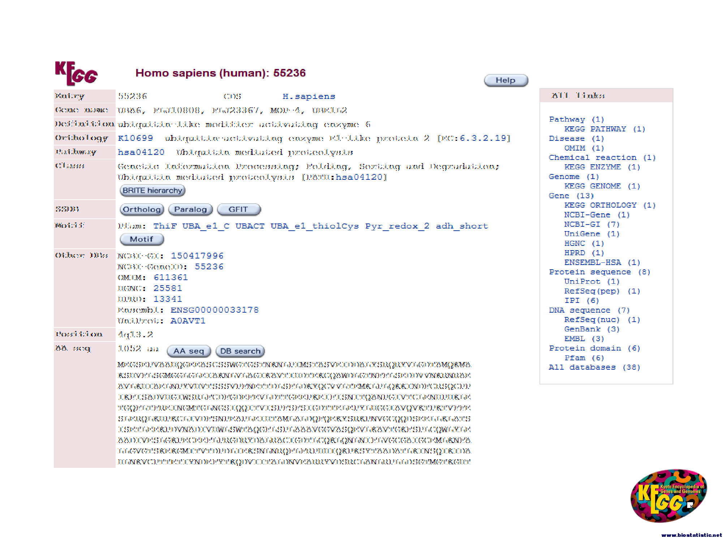This screenshot has width=723, height=539.
Task: Follow the H.sapiens organism link
Action: (x=309, y=96)
